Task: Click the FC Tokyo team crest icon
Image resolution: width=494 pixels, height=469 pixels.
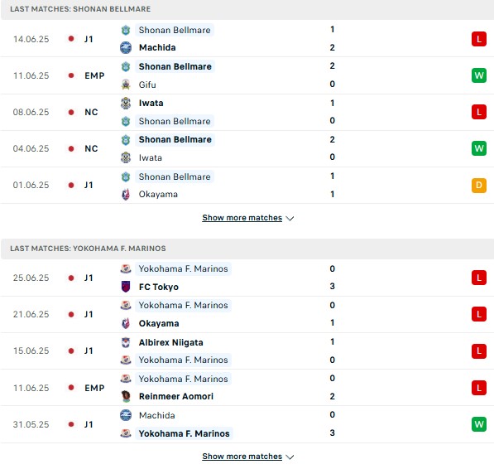Action: (126, 287)
